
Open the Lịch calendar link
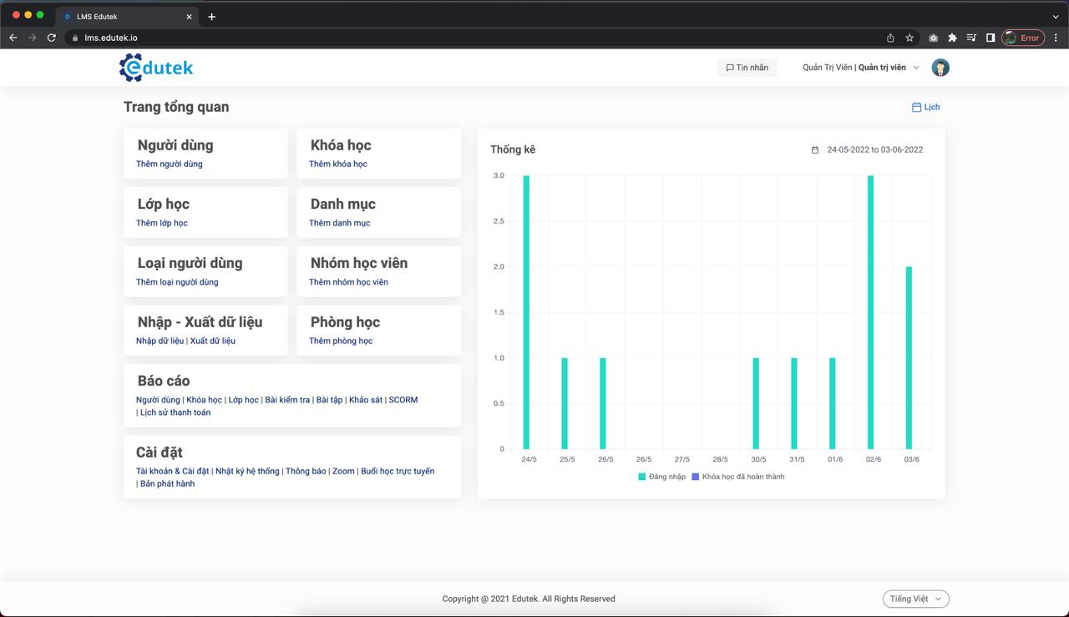925,107
